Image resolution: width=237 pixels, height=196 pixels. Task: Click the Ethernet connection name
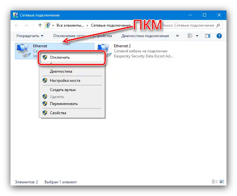40,46
